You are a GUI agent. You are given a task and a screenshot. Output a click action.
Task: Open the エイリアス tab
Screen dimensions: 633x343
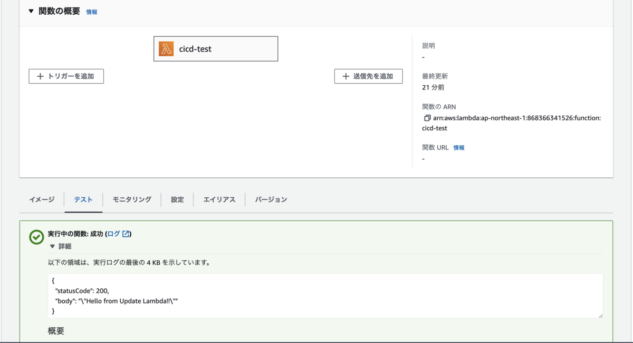coord(219,200)
